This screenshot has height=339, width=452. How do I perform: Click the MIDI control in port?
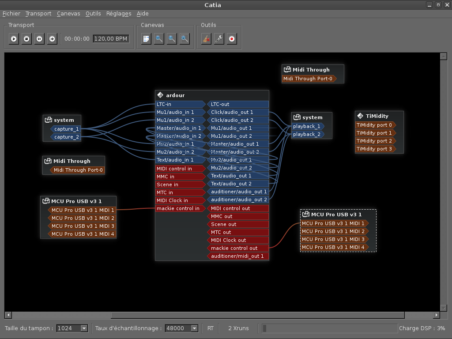coord(181,169)
